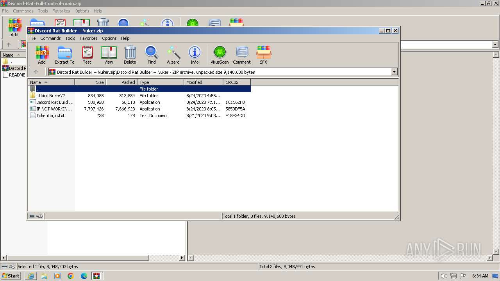Launch media player from taskbar

[x=57, y=276]
